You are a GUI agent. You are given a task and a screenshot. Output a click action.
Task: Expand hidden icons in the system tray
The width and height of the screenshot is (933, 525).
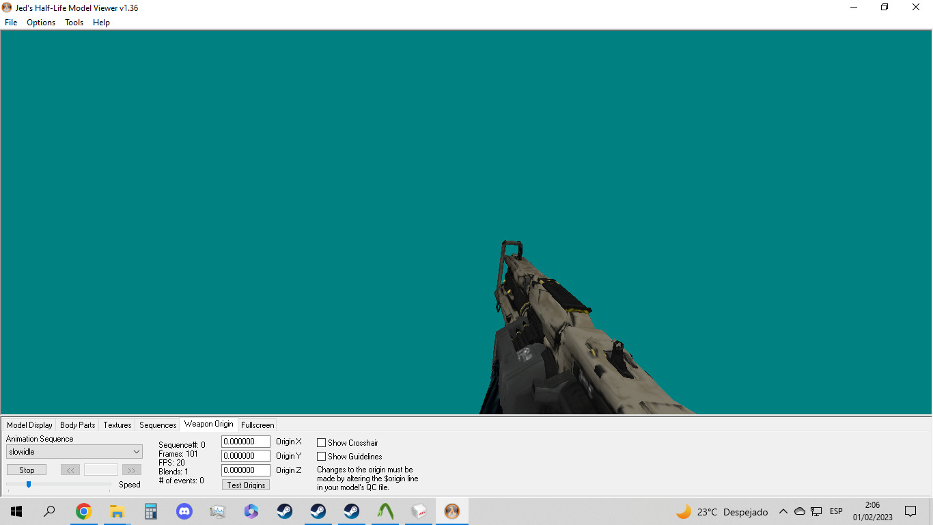[783, 511]
